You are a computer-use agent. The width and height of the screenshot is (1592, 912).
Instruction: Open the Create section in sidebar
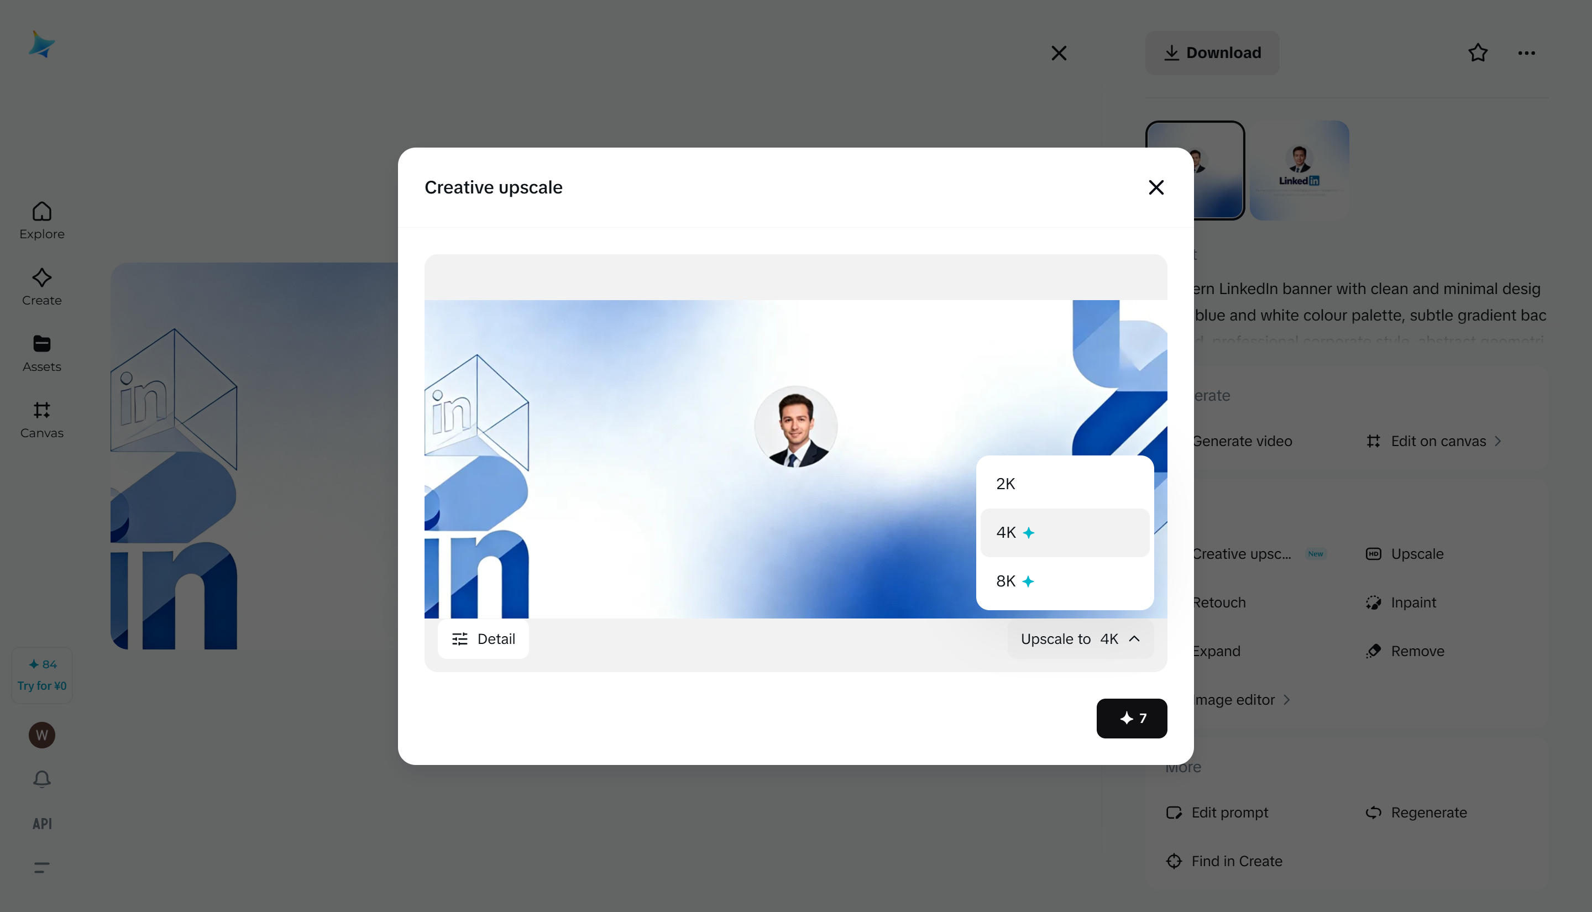tap(41, 287)
